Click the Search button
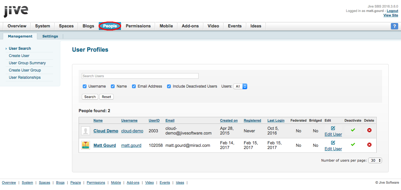This screenshot has height=190, width=401. pos(90,97)
